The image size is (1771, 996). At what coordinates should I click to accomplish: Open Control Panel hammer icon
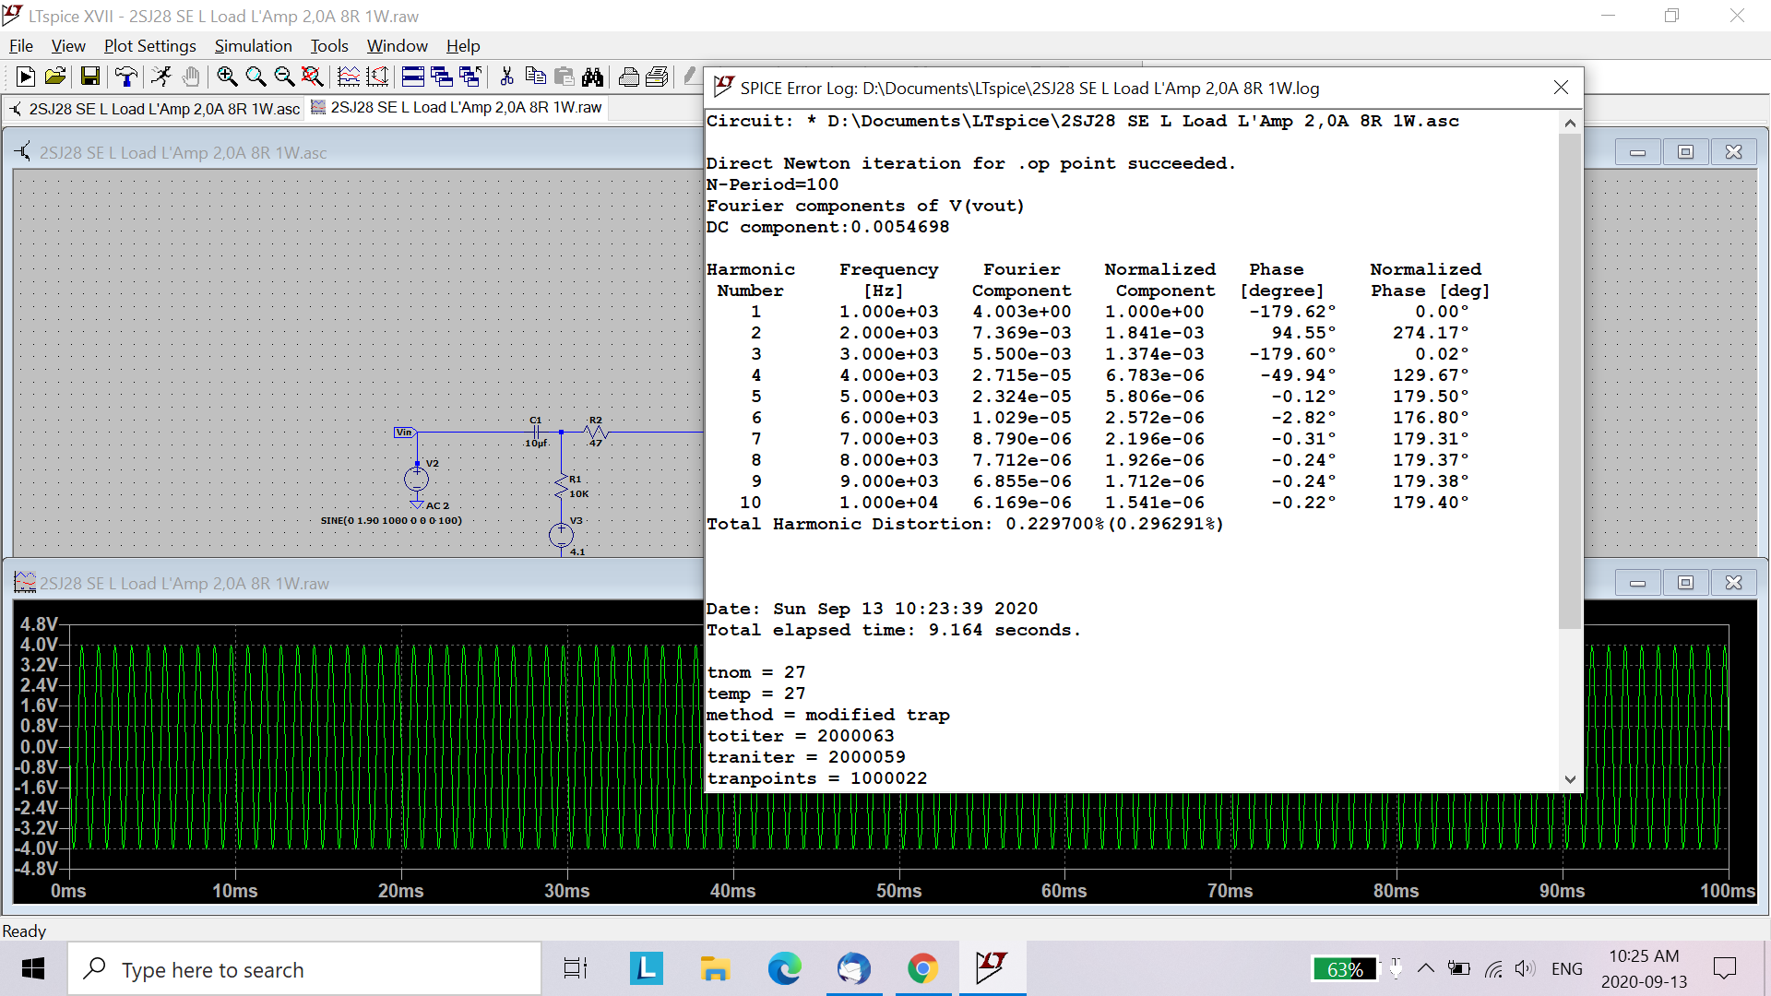point(125,77)
